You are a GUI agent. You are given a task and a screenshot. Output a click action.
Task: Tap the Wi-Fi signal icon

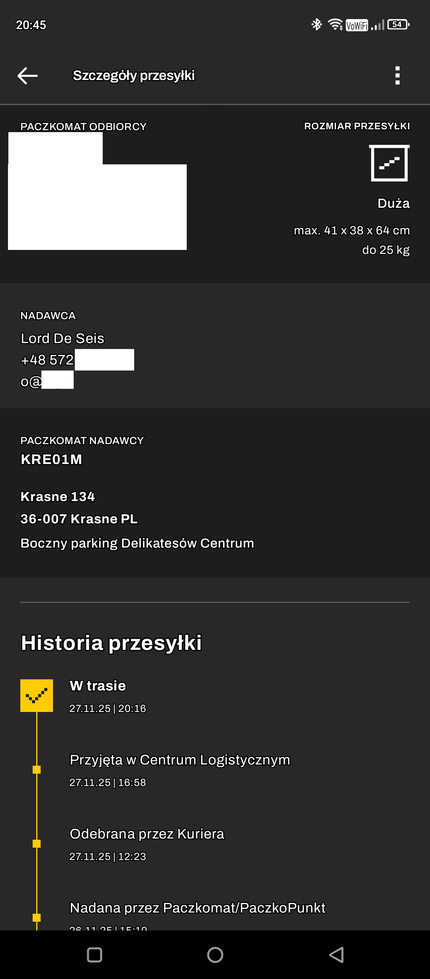coord(335,25)
